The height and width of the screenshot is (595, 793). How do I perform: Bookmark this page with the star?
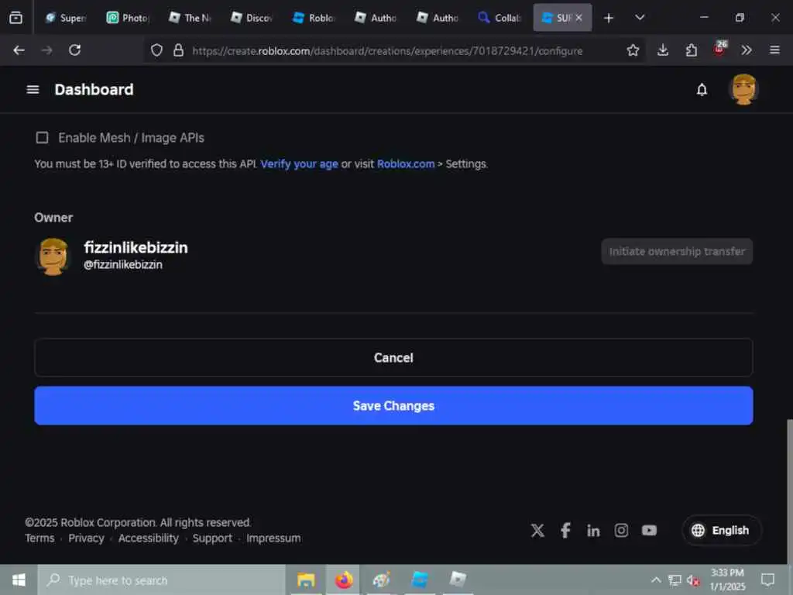[633, 50]
